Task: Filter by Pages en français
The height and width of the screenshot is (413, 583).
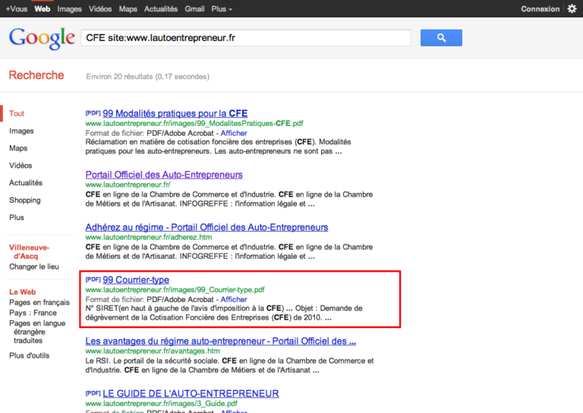Action: (39, 302)
